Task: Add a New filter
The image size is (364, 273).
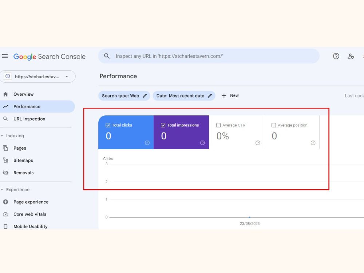Action: [x=230, y=96]
